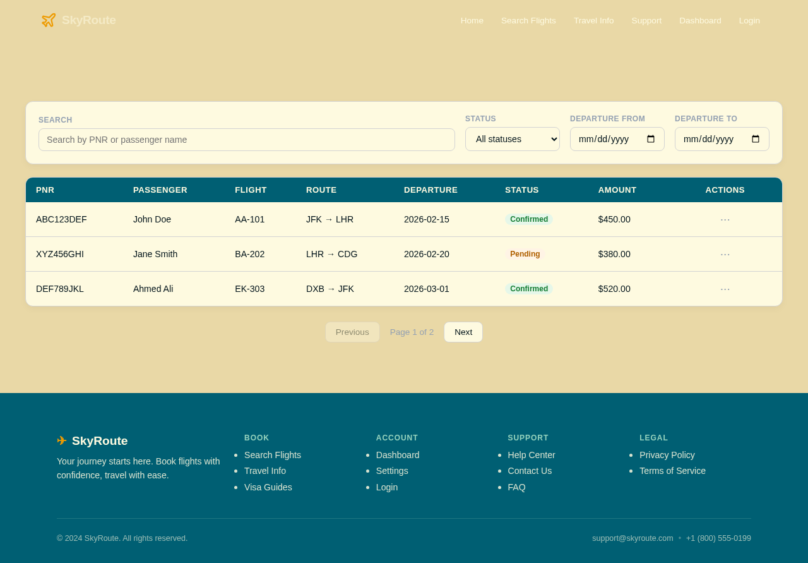Click amount $380.00
Screen dimensions: 808x563
coord(614,254)
